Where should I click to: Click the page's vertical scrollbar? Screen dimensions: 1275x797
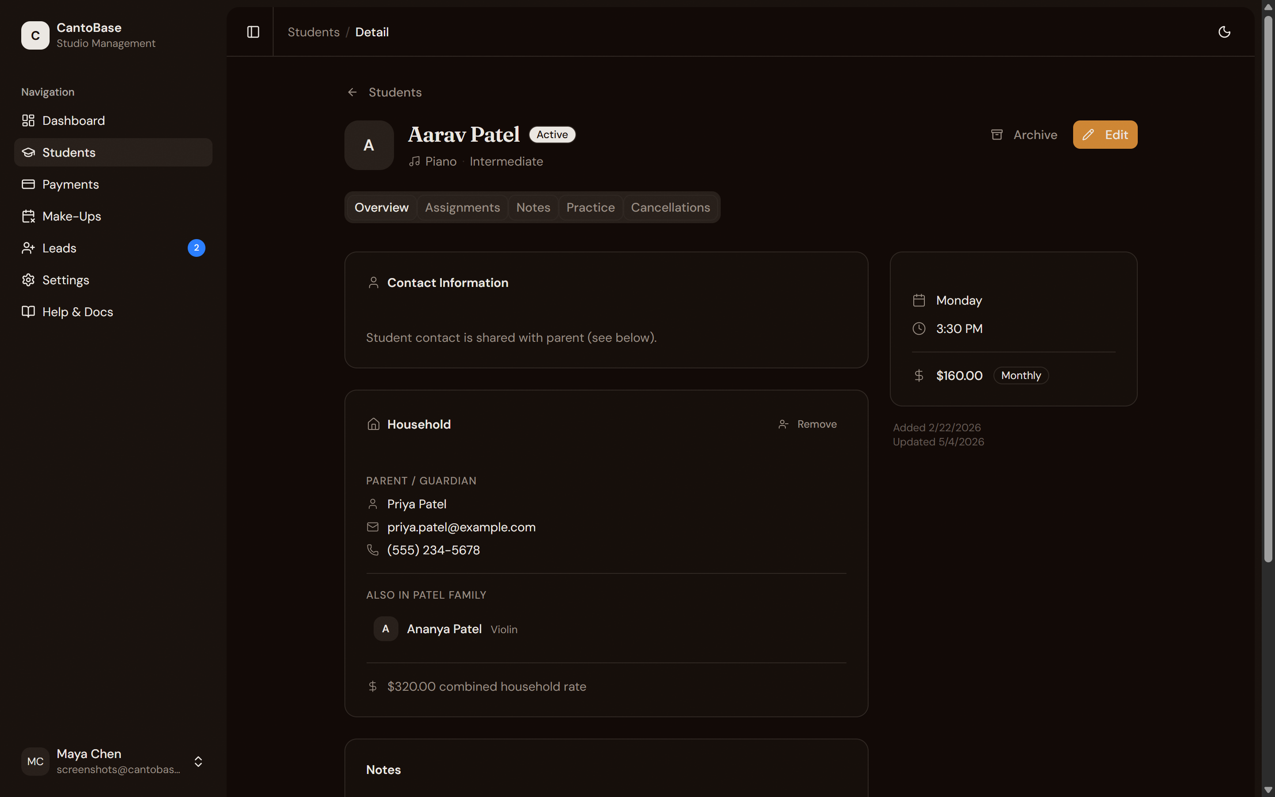click(x=1268, y=289)
